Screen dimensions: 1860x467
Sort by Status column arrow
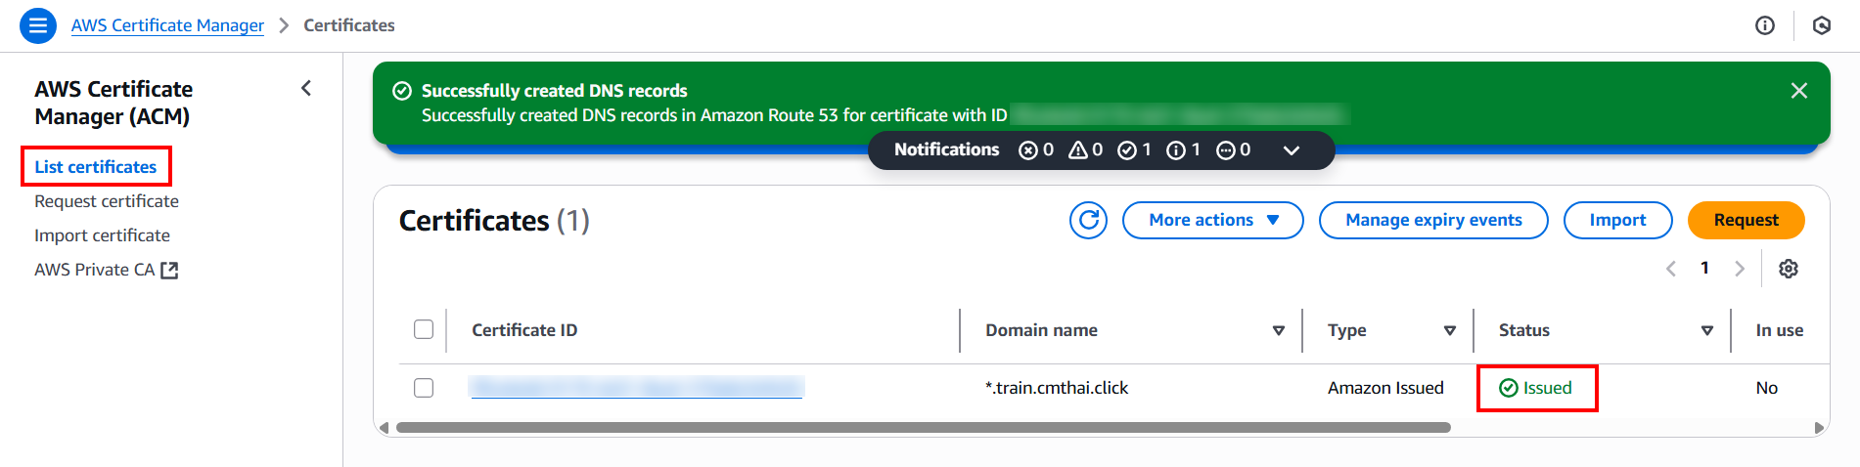click(1707, 331)
